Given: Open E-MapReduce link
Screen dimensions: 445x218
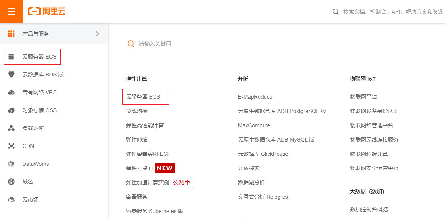Looking at the screenshot, I should [x=255, y=96].
